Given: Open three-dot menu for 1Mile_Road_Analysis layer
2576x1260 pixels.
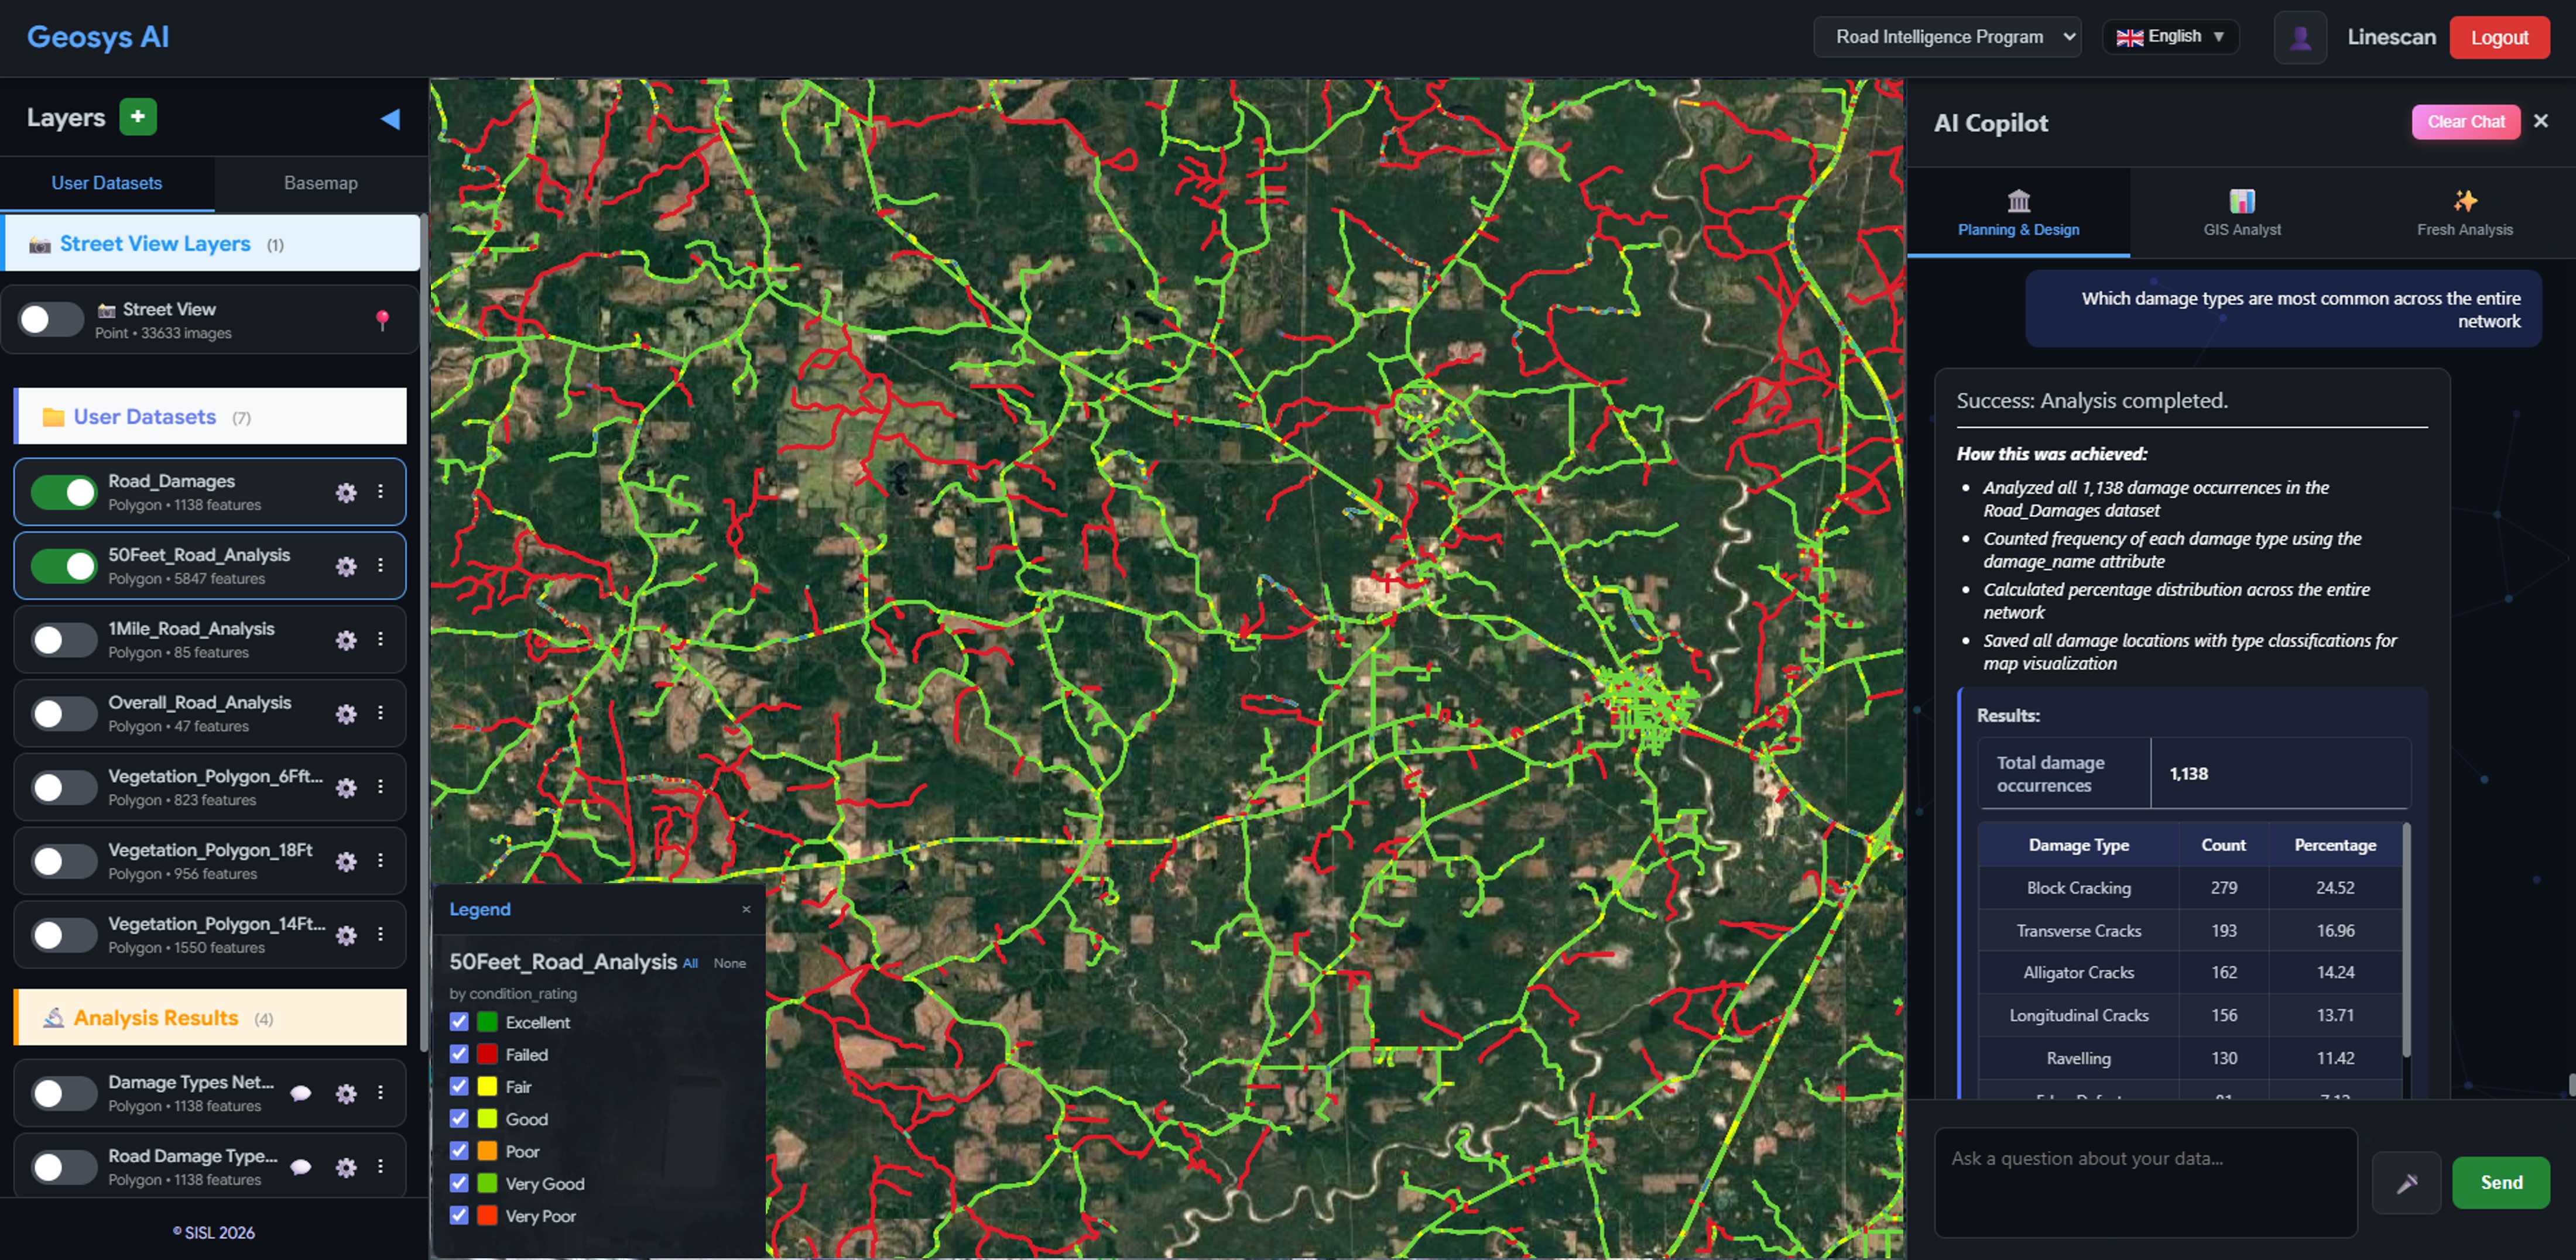Looking at the screenshot, I should (x=380, y=639).
